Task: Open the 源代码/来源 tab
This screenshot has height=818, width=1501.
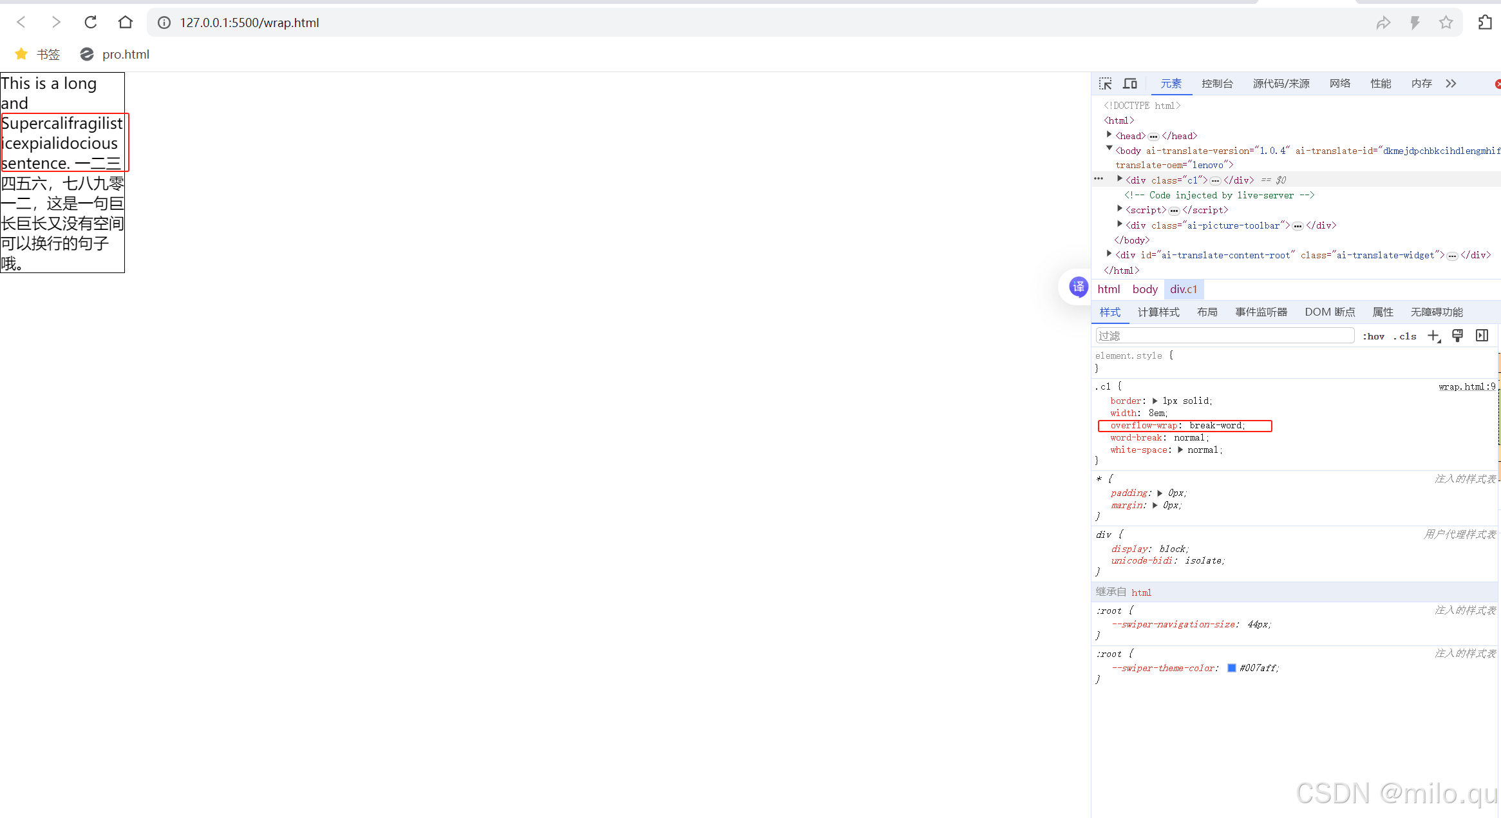Action: [x=1281, y=84]
